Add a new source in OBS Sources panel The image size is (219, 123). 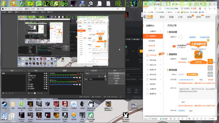pyautogui.click(x=29, y=93)
